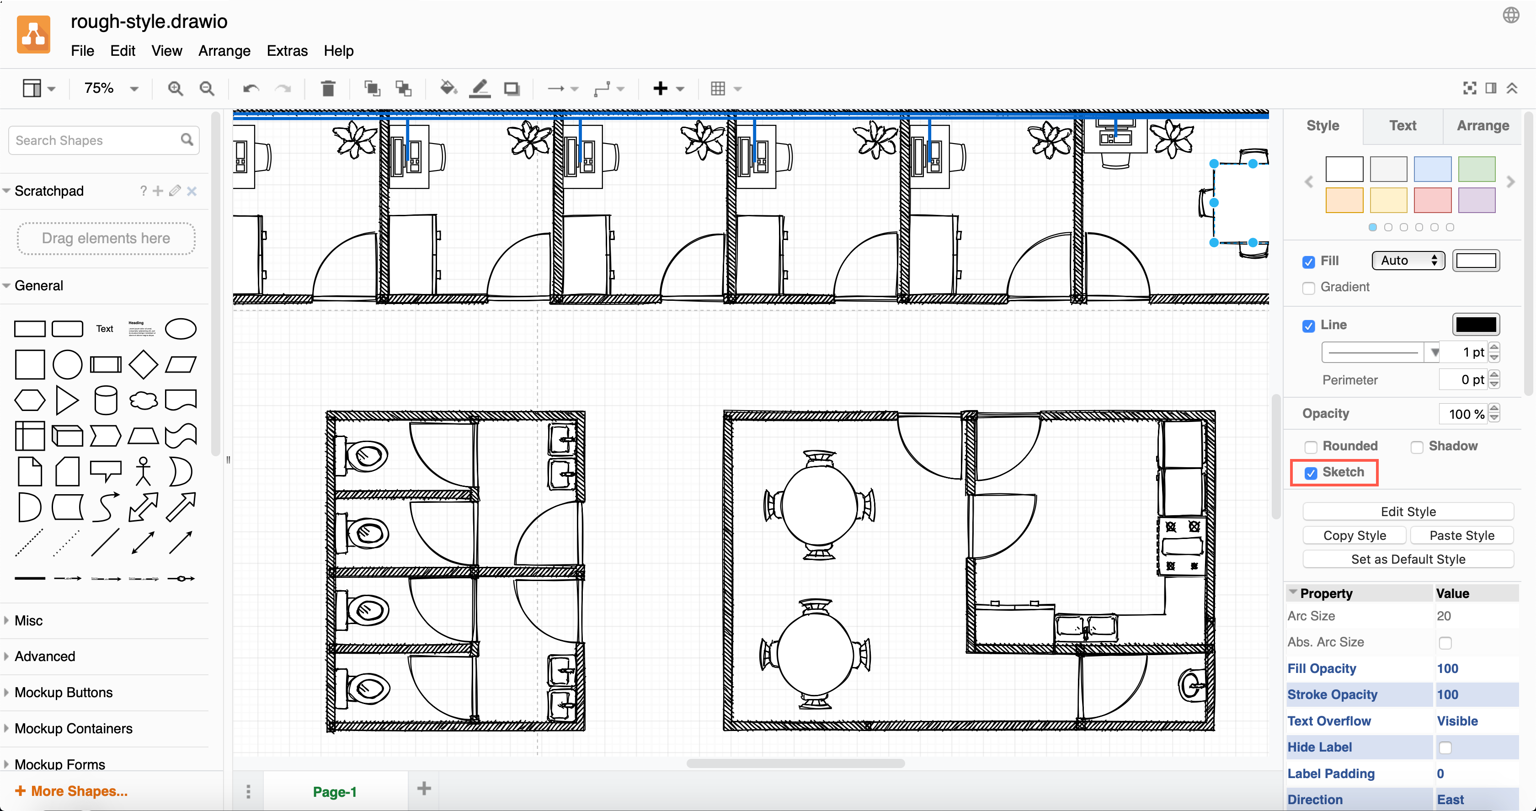
Task: Click the Fullscreen icon top right
Action: click(1469, 88)
